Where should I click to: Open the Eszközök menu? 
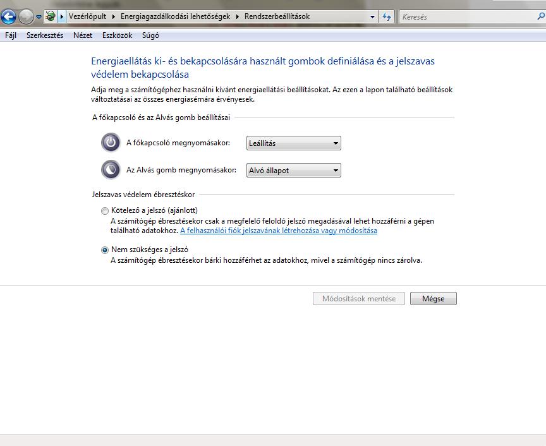coord(117,35)
